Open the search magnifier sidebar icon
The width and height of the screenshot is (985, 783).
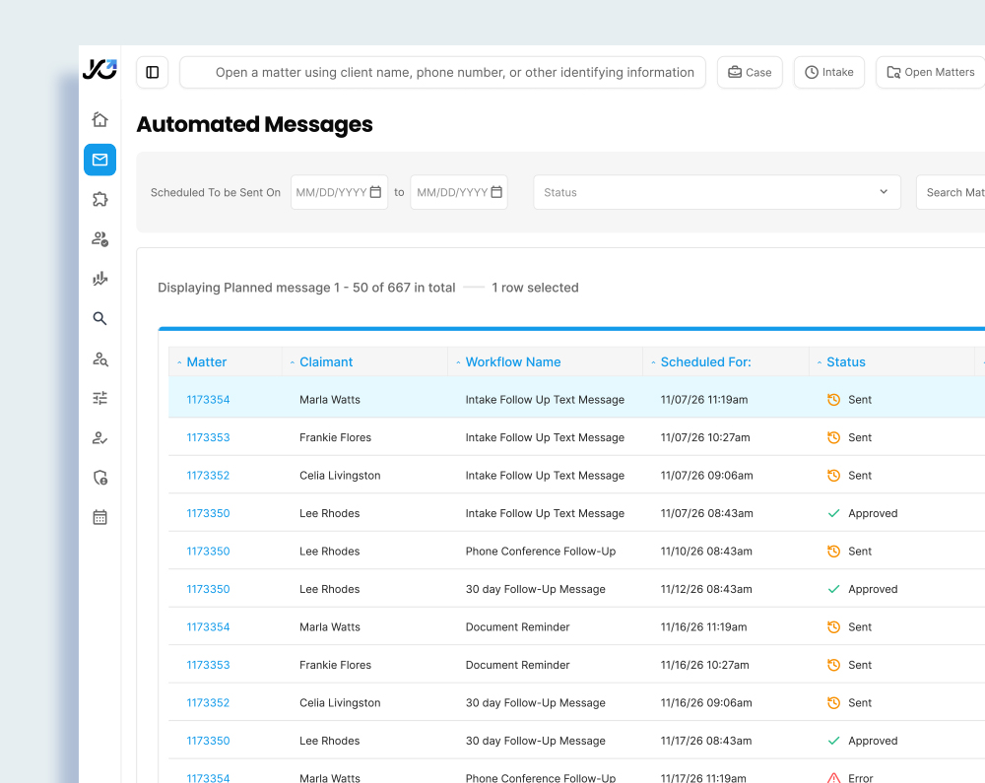click(99, 318)
